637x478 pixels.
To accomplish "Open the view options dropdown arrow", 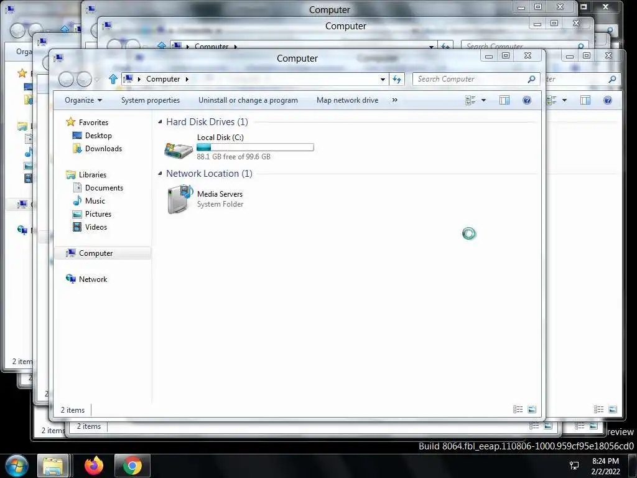I will pyautogui.click(x=483, y=100).
